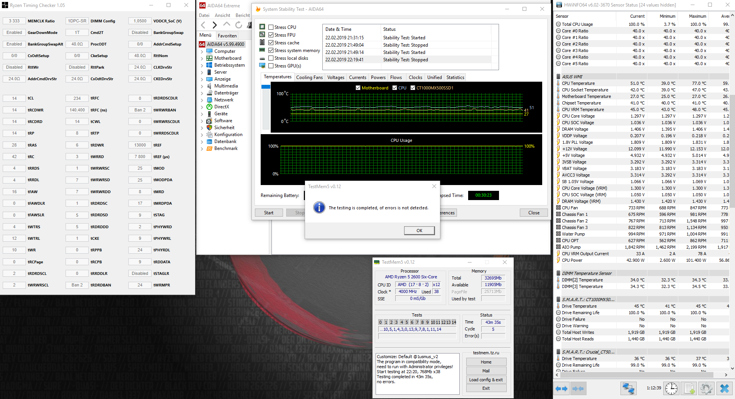The width and height of the screenshot is (735, 399).
Task: Enable the Stress CPU checkbox
Action: 271,27
